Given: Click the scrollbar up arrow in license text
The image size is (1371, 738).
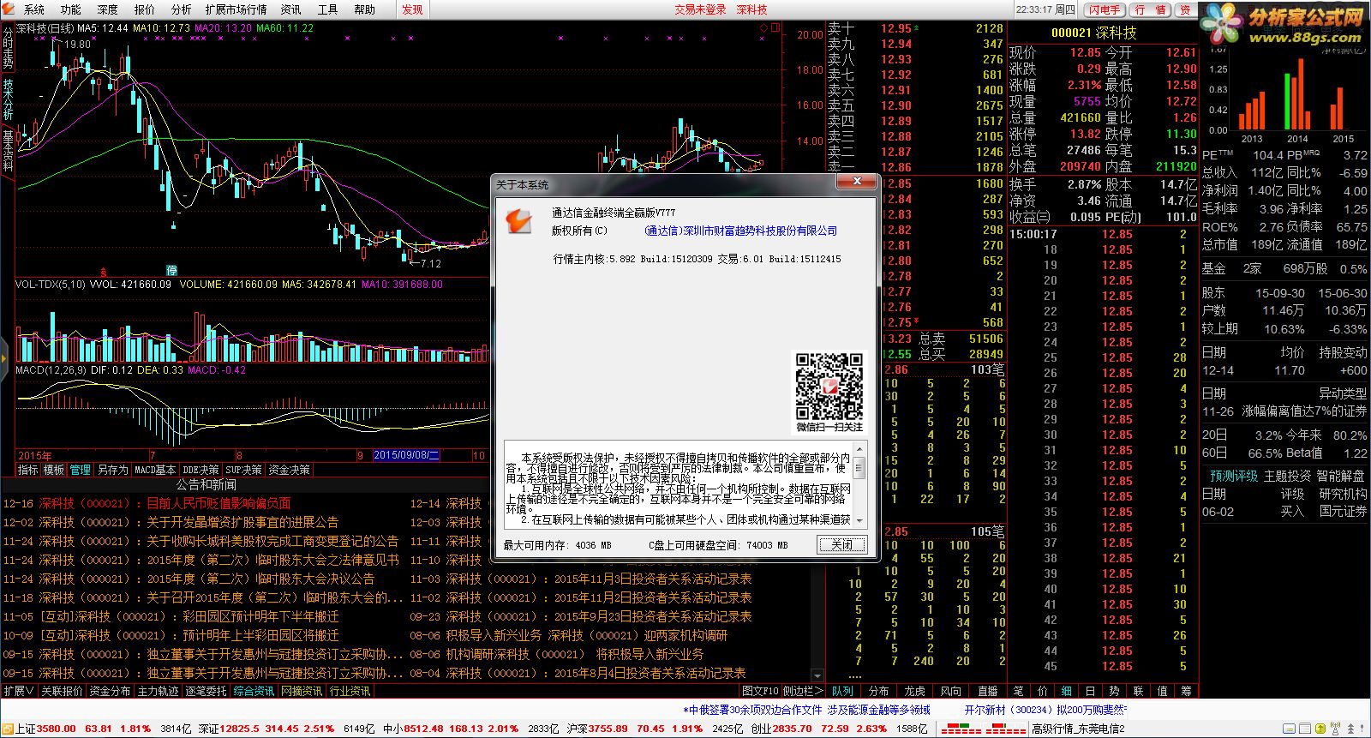Looking at the screenshot, I should [x=861, y=449].
